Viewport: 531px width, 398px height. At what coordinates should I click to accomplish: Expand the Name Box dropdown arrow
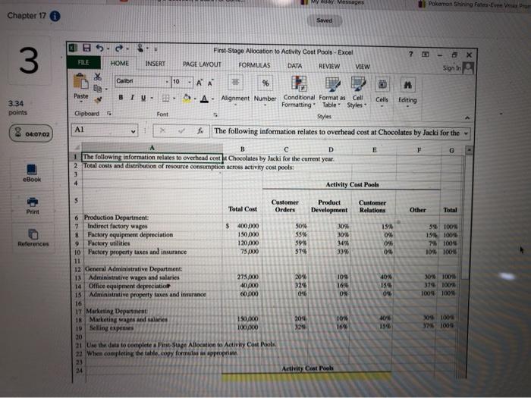tap(134, 131)
